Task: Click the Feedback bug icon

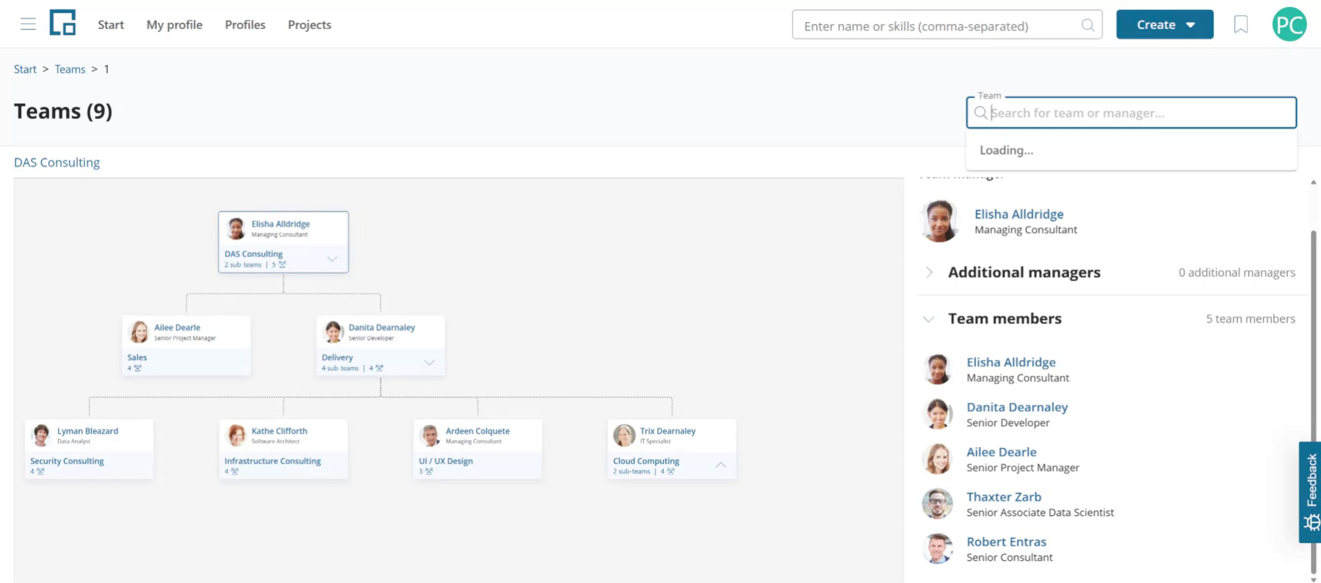Action: pos(1312,523)
